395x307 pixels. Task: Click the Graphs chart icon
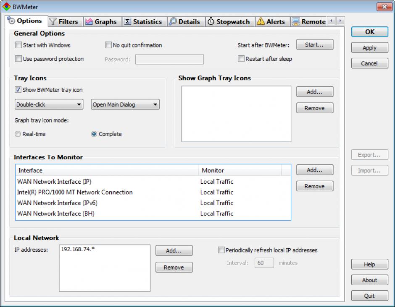tap(89, 22)
